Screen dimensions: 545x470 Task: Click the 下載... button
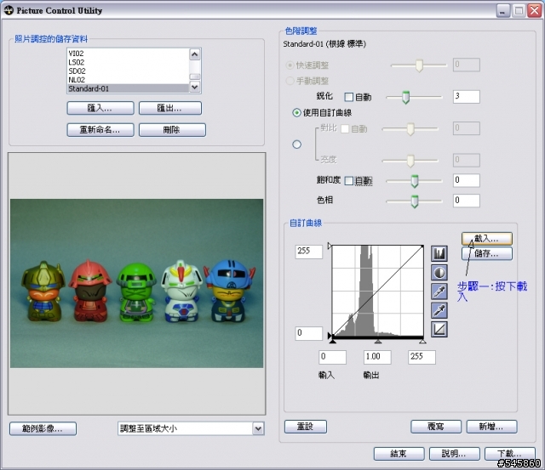click(510, 454)
